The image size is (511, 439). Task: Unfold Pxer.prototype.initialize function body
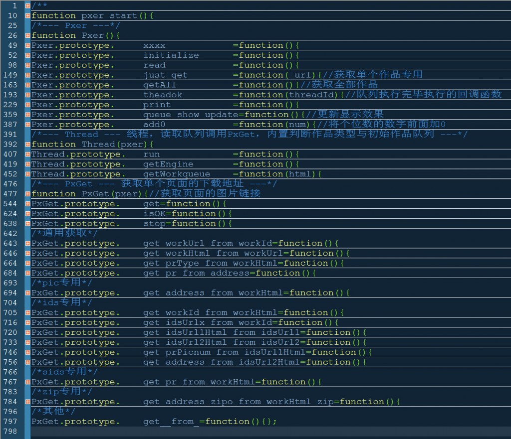[x=27, y=56]
